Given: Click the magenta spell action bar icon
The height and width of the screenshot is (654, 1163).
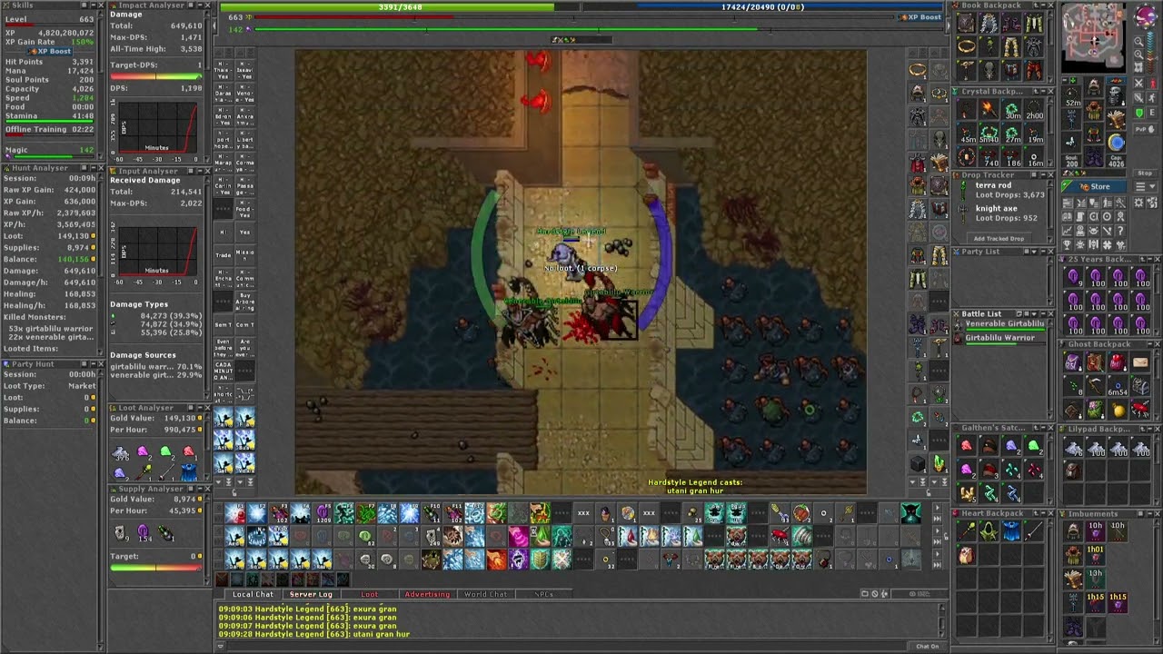Looking at the screenshot, I should pyautogui.click(x=519, y=537).
